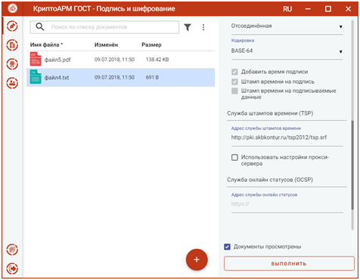This screenshot has width=360, height=280.
Task: Click the red PDF icon of файл5.pdf
Action: (36, 59)
